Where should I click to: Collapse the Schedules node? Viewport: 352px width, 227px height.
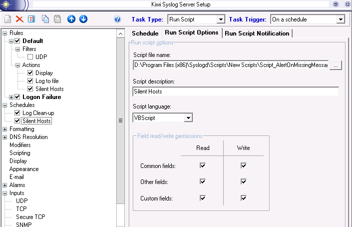(x=4, y=105)
